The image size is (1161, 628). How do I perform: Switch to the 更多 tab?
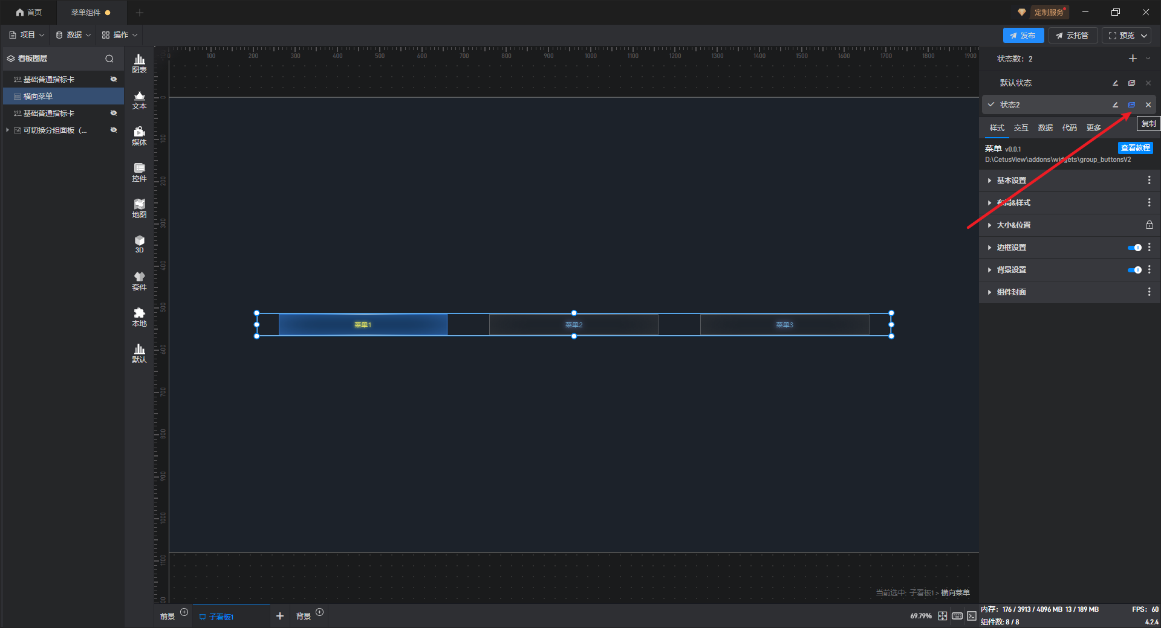pyautogui.click(x=1093, y=128)
